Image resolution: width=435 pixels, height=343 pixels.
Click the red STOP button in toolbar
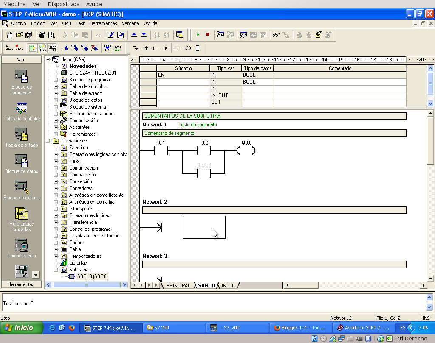[x=207, y=35]
